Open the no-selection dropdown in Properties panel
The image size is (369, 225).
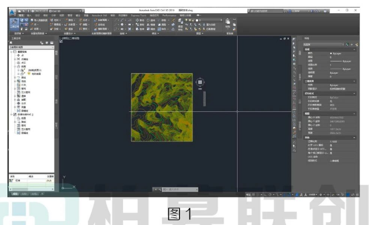point(324,45)
